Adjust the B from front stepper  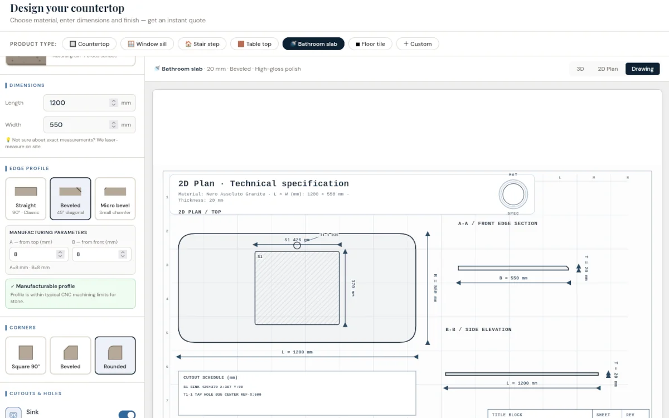coord(123,254)
